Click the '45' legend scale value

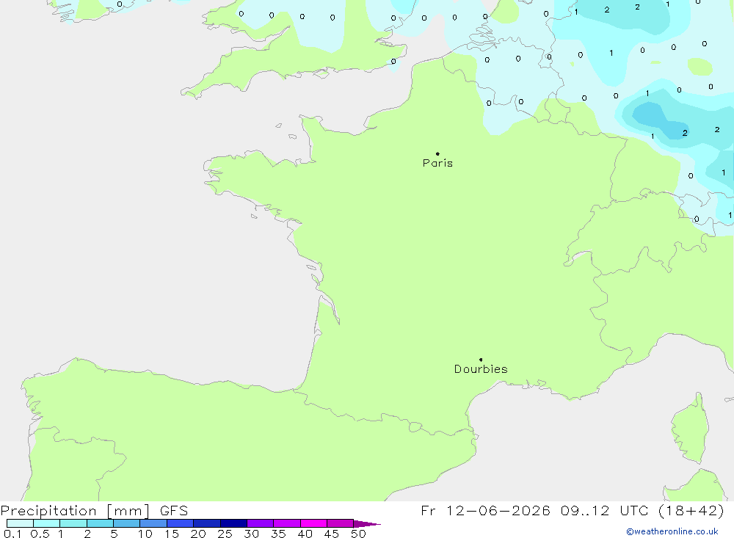coord(332,534)
